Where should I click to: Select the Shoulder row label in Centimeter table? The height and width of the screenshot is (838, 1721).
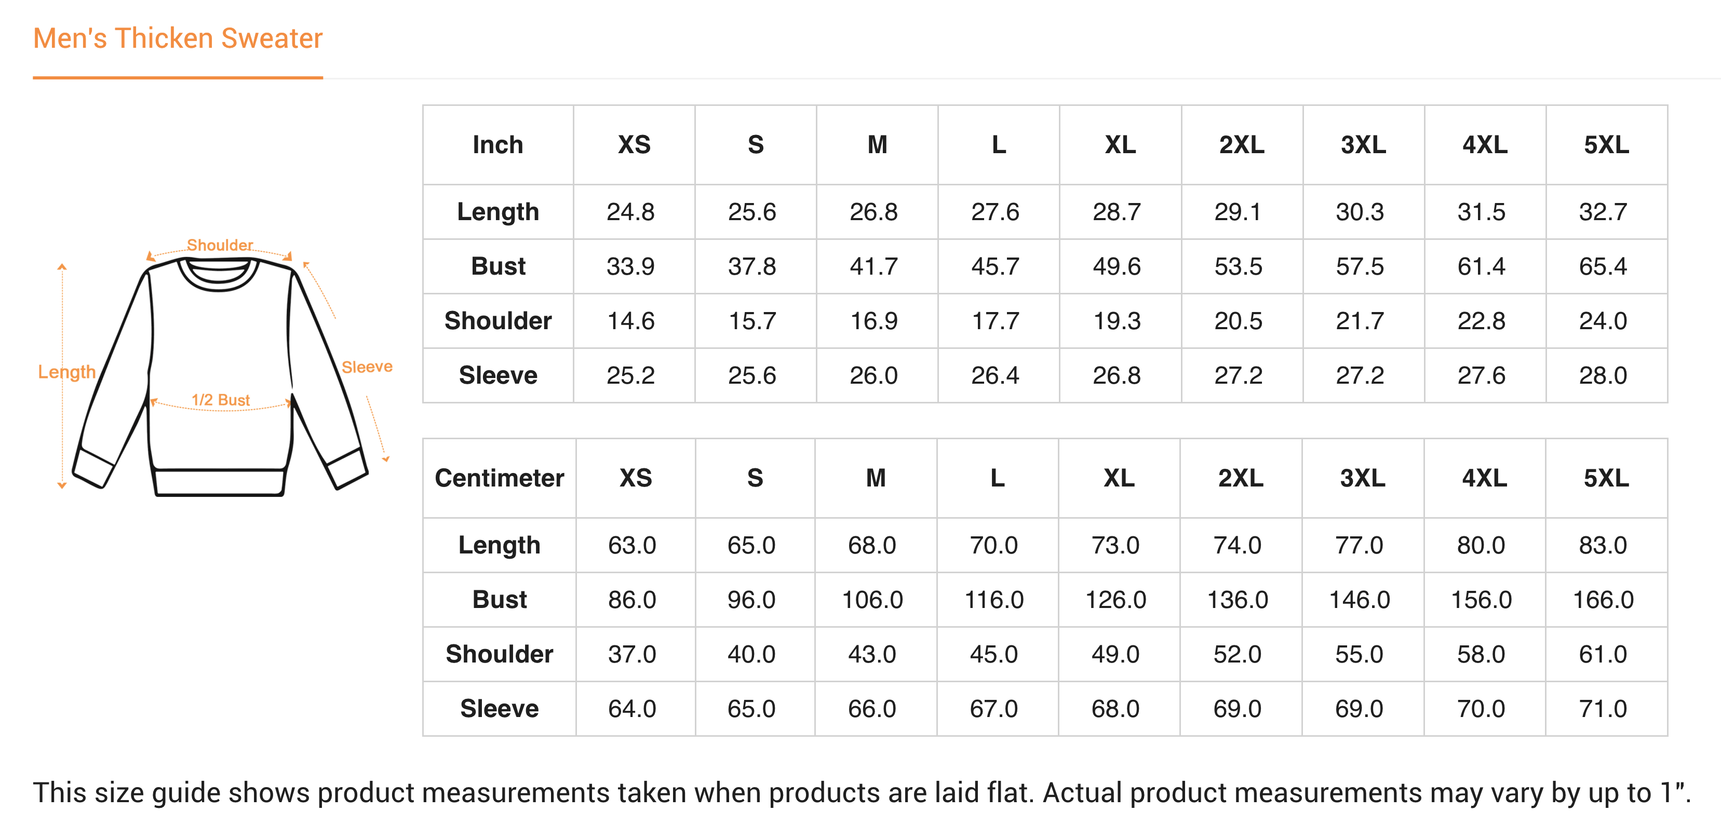tap(499, 654)
